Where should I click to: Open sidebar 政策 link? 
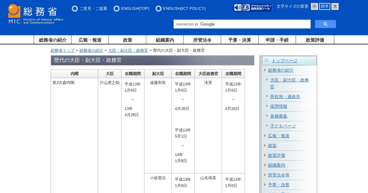272,146
